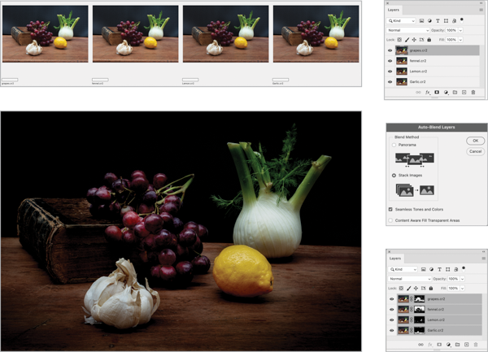This screenshot has height=352, width=488.
Task: Filter shape layers in the maskless Layers panel
Action: (446, 21)
